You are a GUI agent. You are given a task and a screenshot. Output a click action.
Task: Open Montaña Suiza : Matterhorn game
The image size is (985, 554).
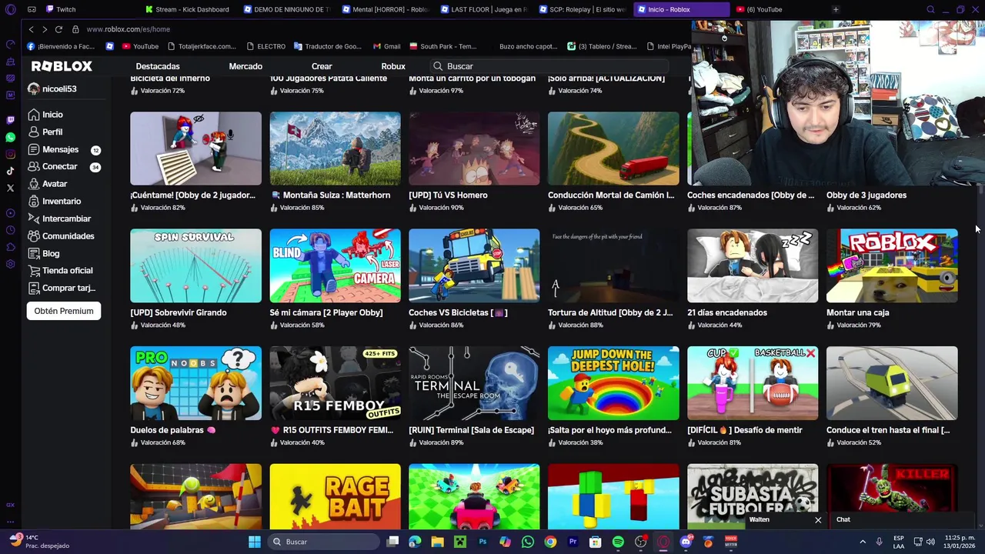pyautogui.click(x=335, y=149)
